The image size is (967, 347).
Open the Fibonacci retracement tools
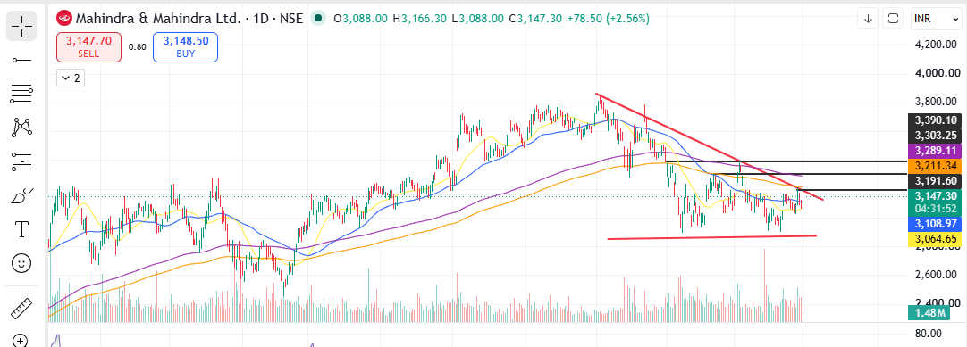pyautogui.click(x=21, y=94)
